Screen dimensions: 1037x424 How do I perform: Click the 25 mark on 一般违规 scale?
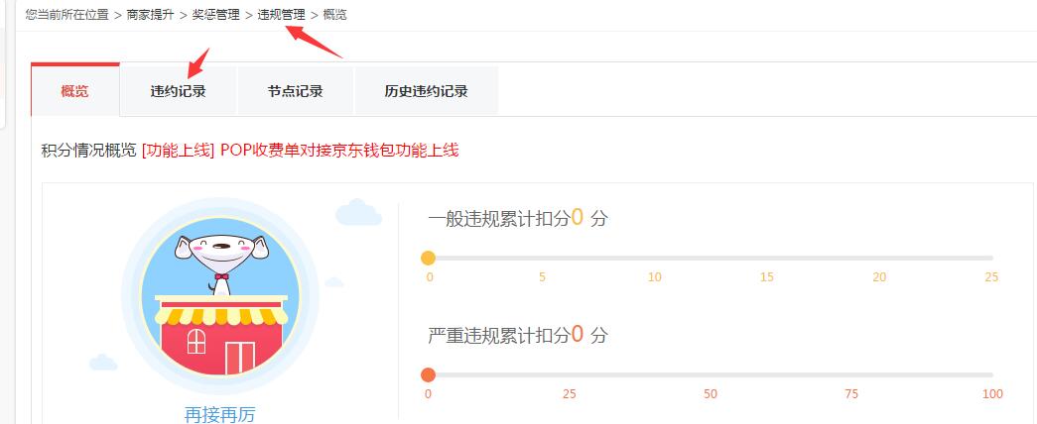[x=990, y=277]
